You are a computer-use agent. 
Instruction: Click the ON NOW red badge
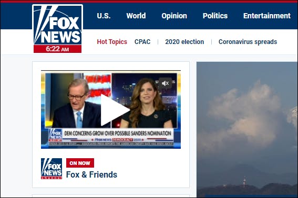[80, 163]
